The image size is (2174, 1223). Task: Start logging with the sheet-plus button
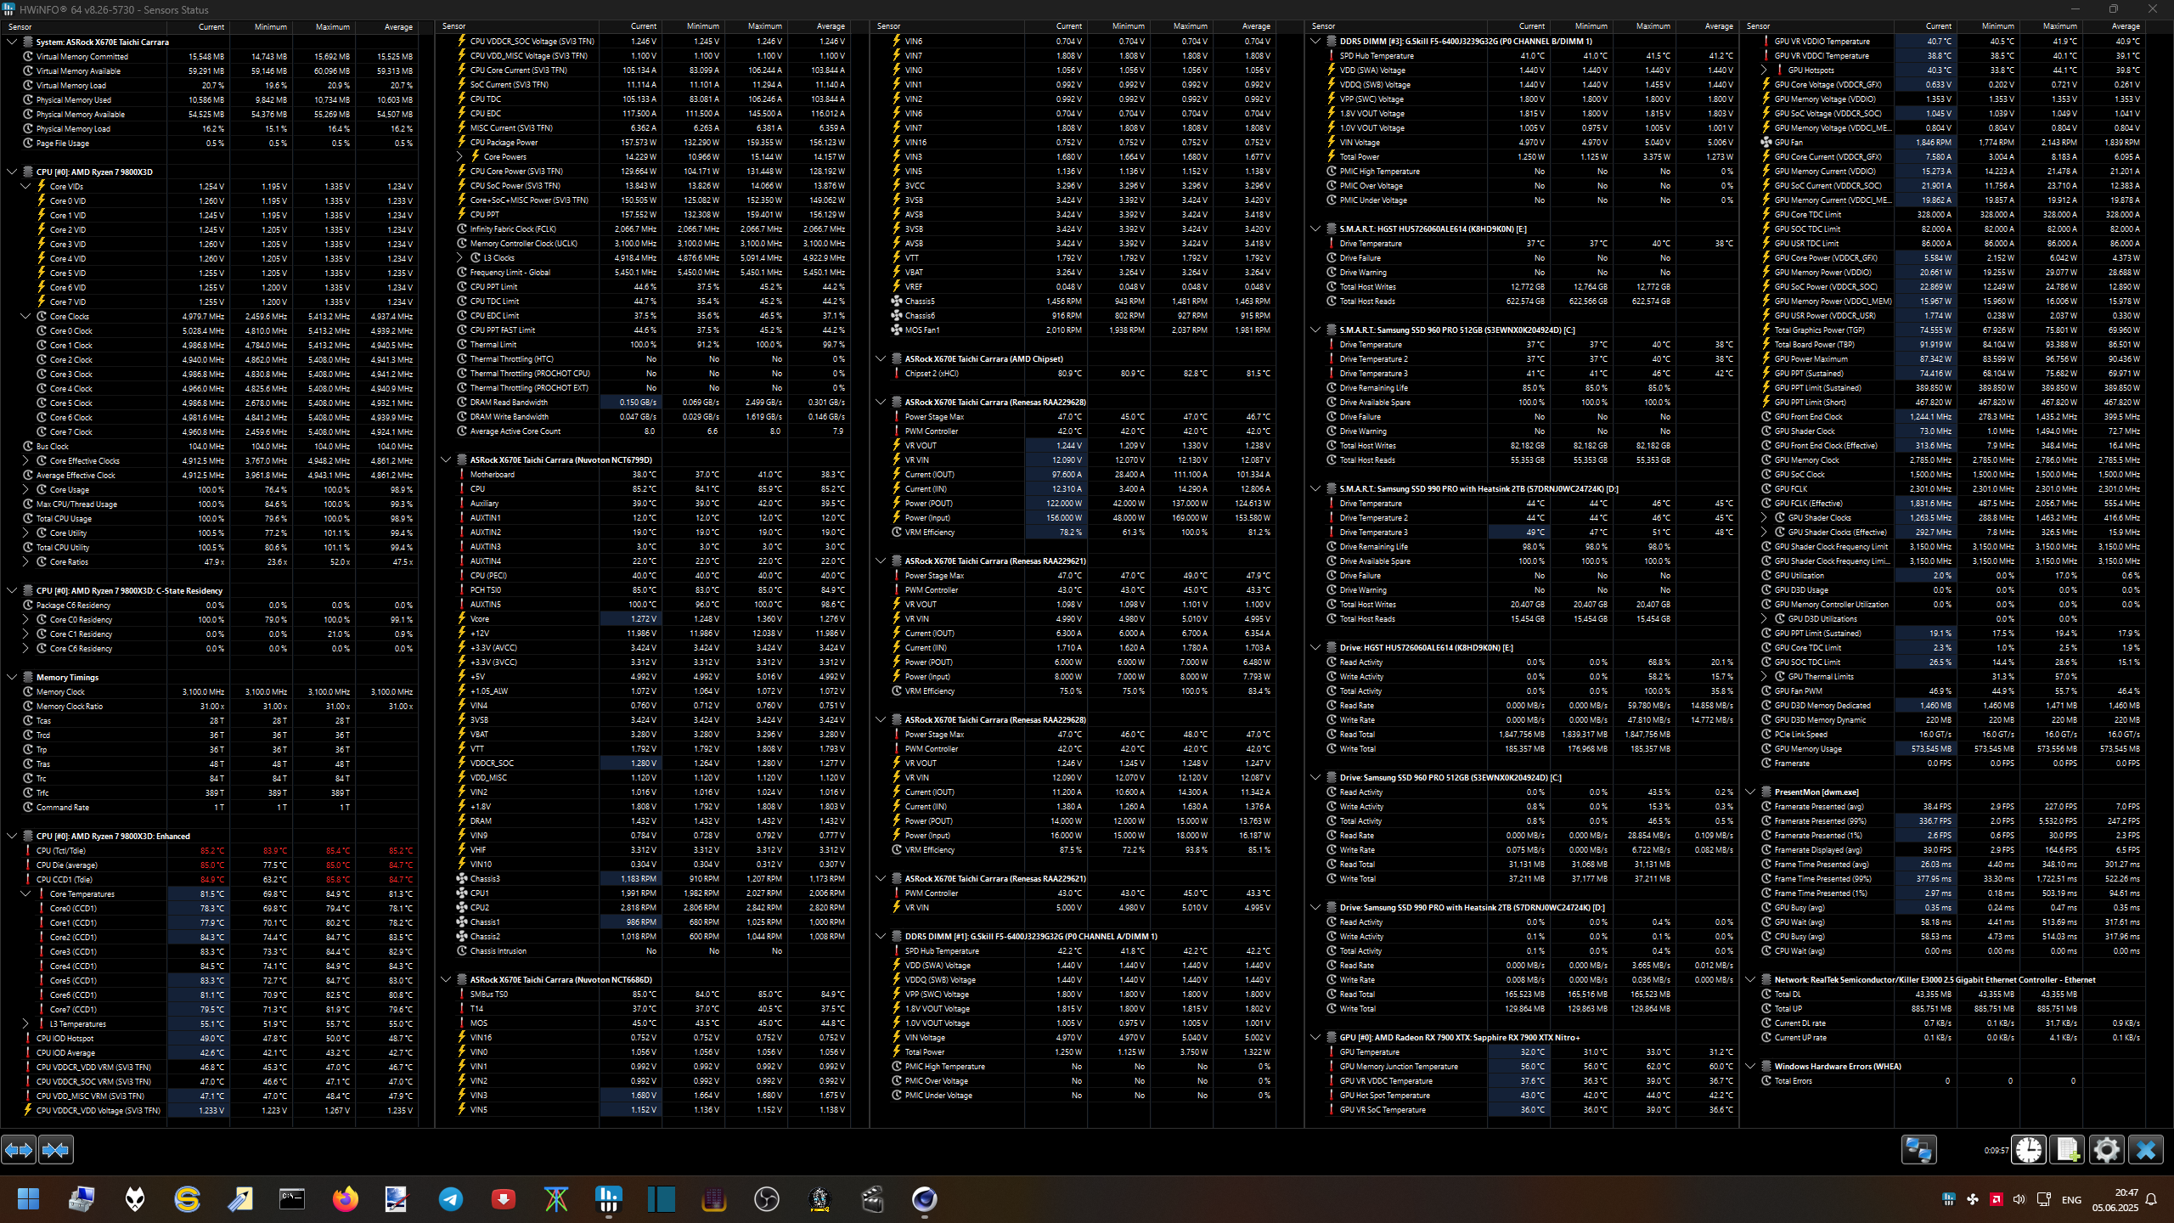(2067, 1150)
